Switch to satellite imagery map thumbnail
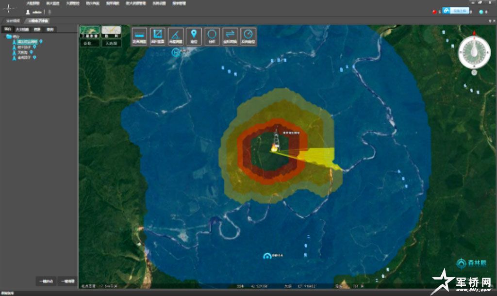The image size is (497, 296). tap(90, 31)
